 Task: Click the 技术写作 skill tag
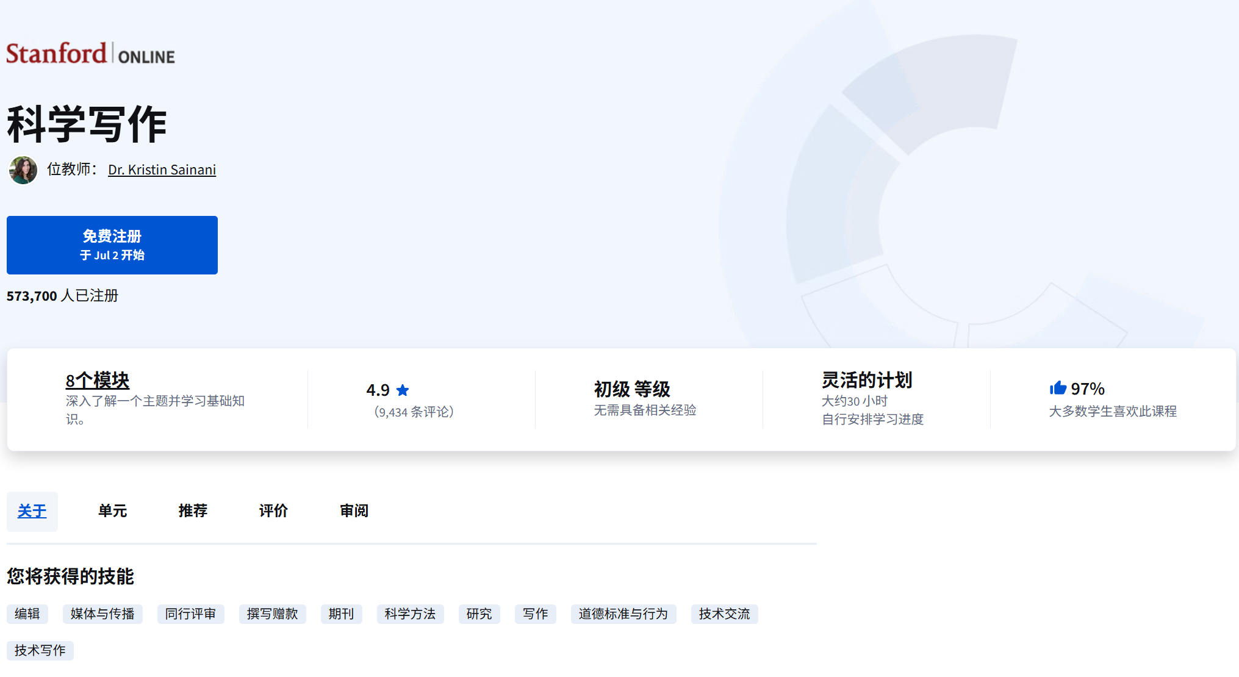pyautogui.click(x=40, y=651)
